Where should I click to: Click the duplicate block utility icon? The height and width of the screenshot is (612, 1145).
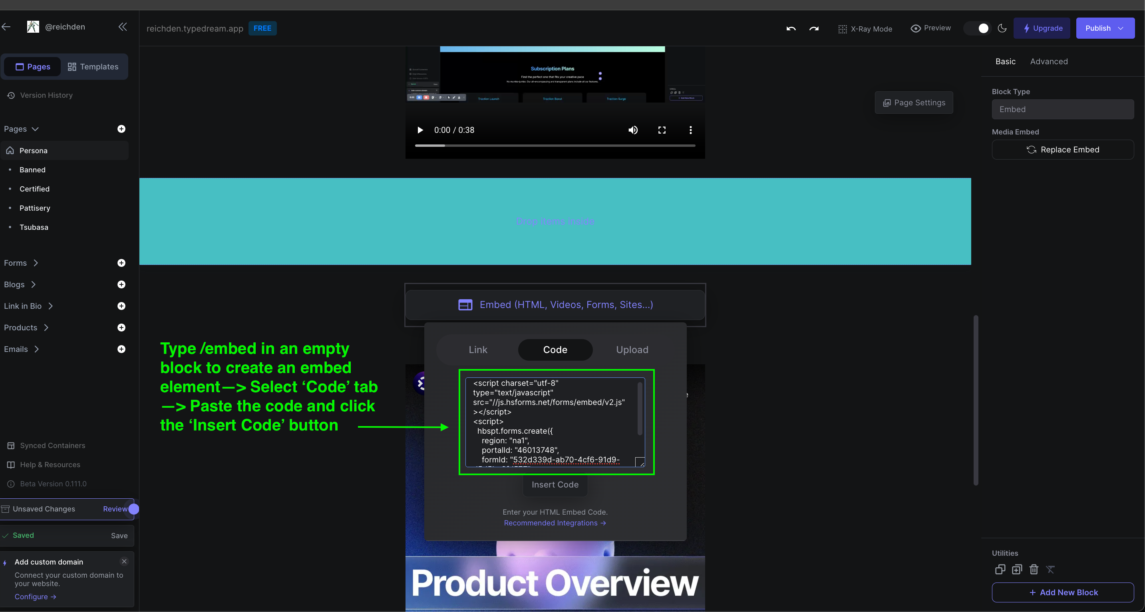point(1000,569)
